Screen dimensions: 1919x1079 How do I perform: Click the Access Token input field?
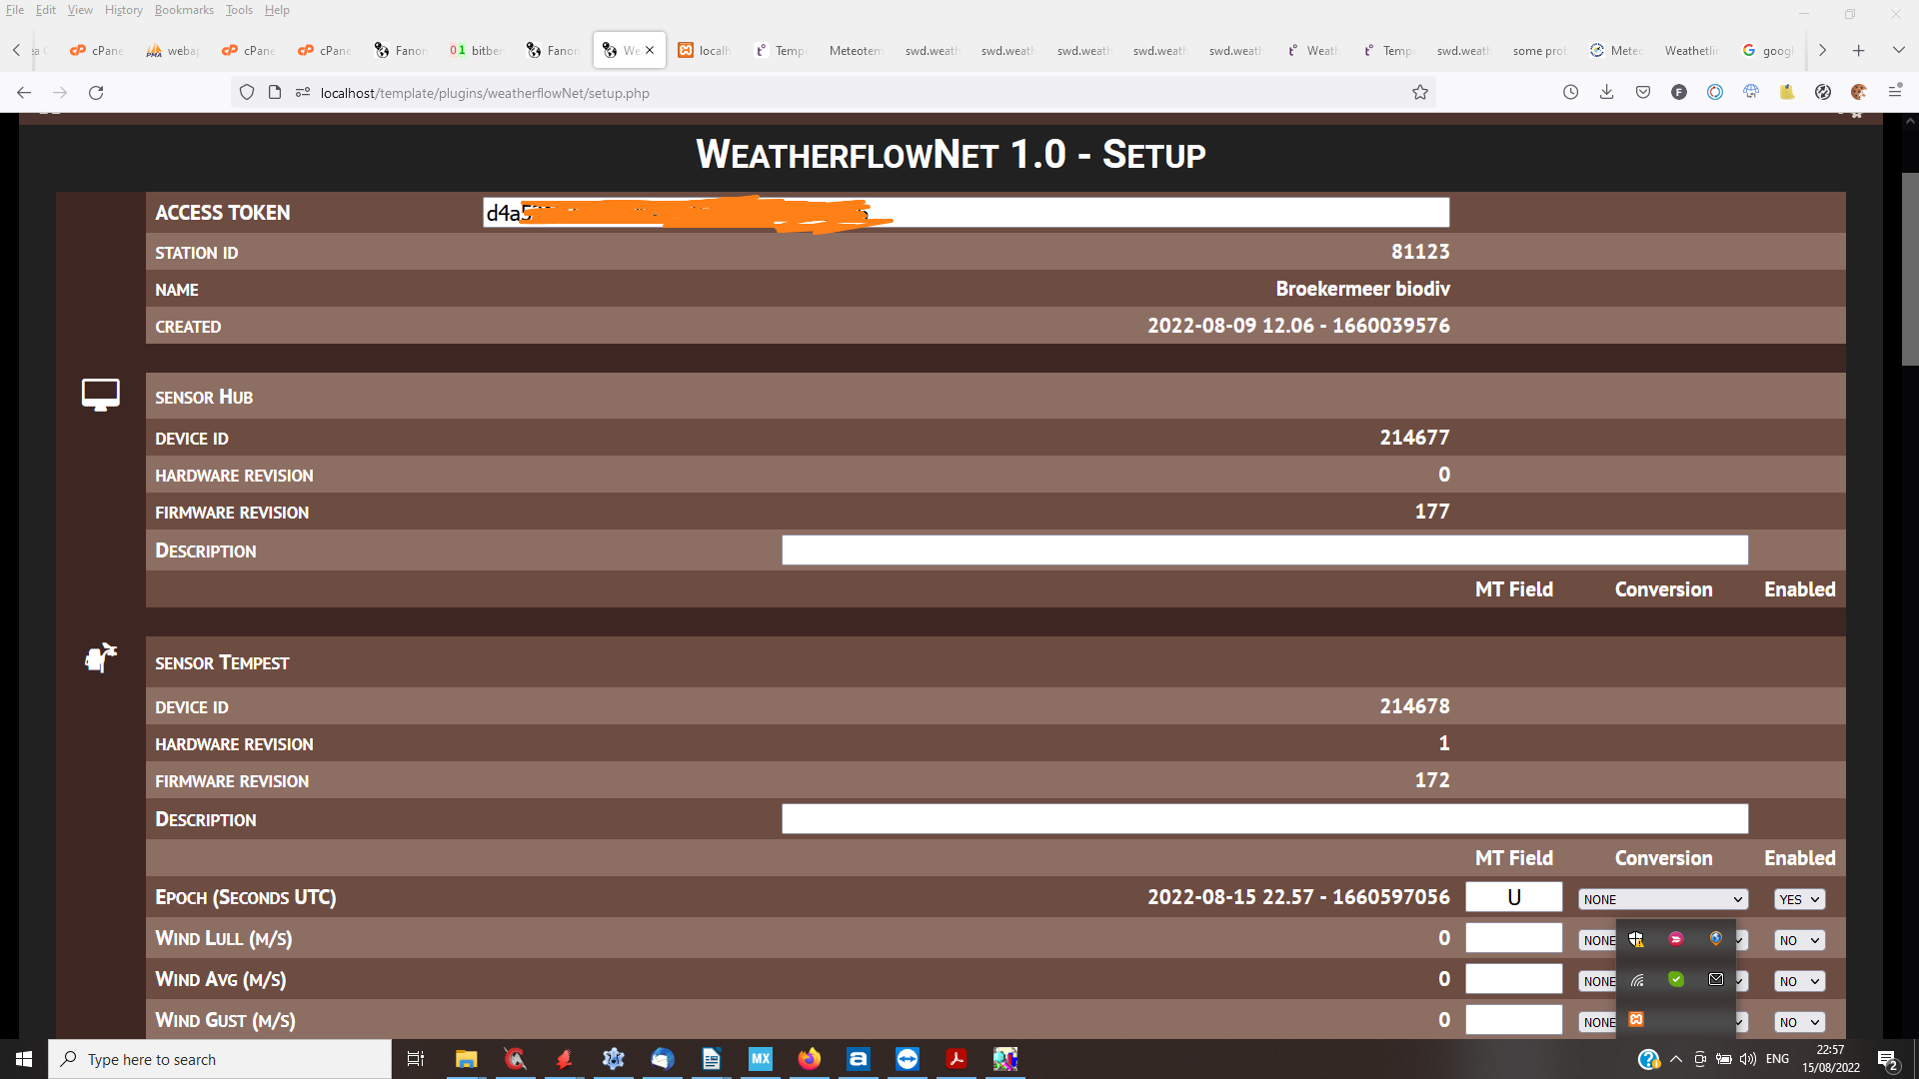(965, 212)
